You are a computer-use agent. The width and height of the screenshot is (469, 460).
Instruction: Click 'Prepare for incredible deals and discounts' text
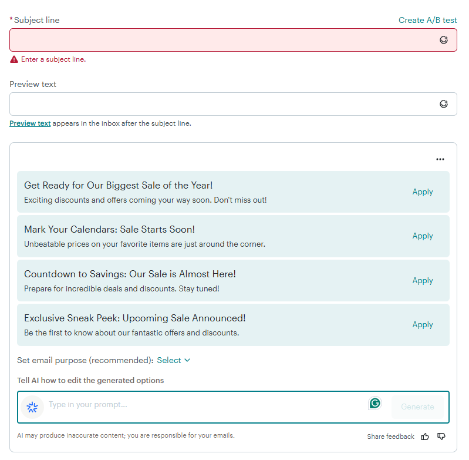(x=122, y=289)
